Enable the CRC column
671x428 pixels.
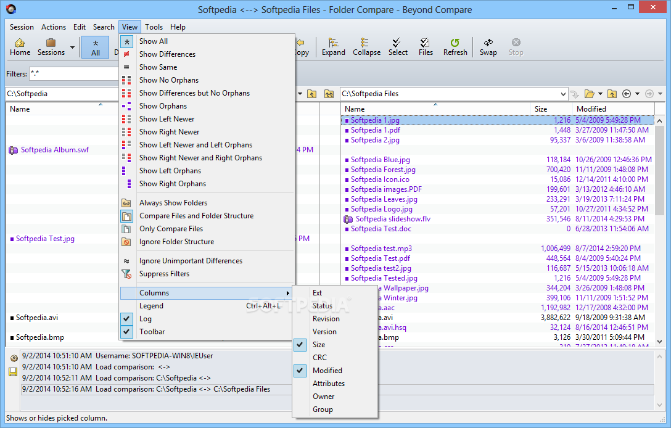tap(335, 357)
